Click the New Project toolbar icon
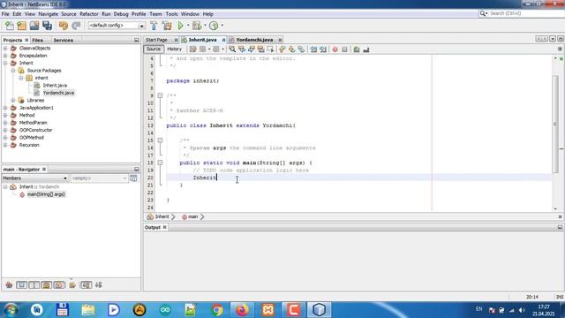The image size is (565, 318). coord(21,26)
